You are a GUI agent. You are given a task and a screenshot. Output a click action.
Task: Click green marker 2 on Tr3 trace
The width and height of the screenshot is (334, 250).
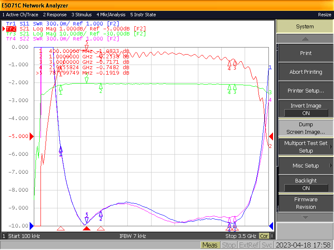click(101, 88)
